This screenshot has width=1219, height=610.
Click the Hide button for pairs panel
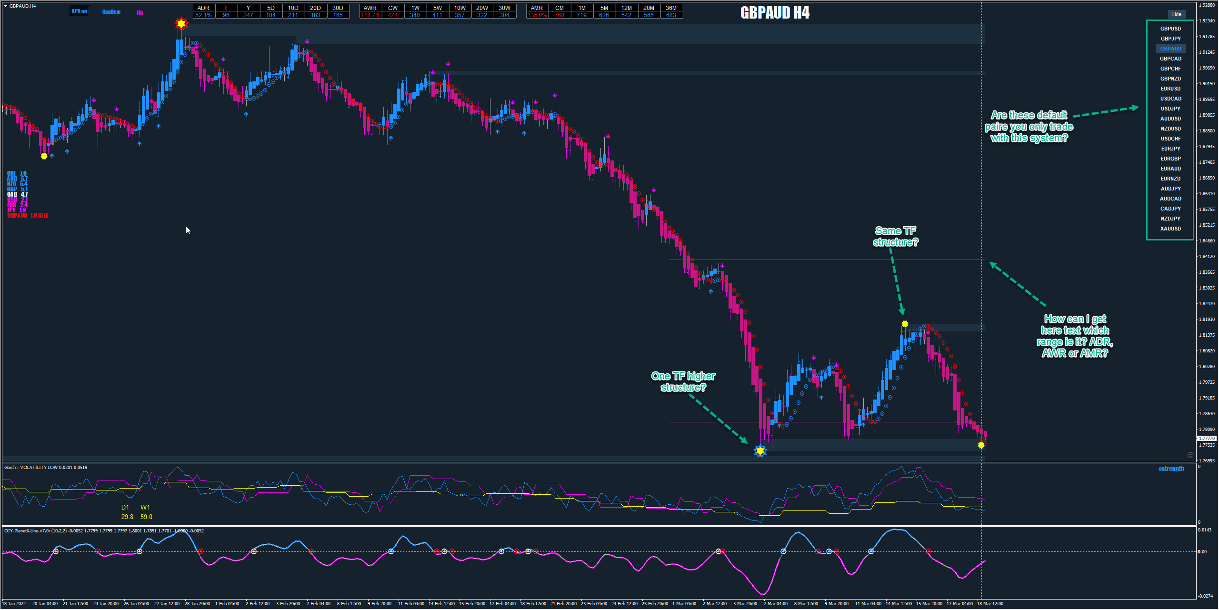(x=1176, y=14)
